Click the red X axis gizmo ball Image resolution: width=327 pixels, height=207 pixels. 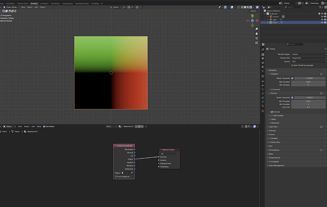tap(257, 21)
